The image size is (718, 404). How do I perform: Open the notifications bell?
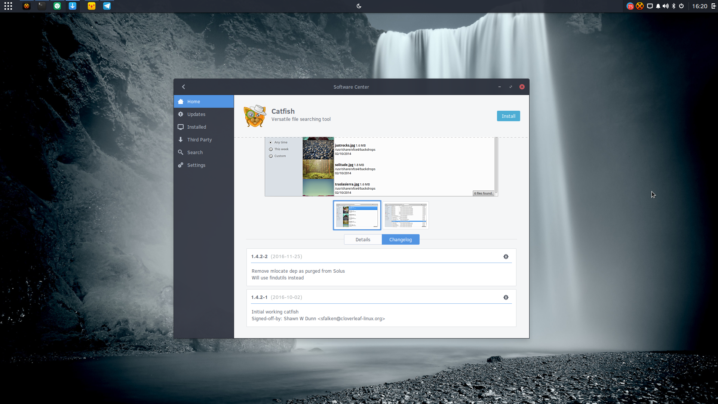[x=658, y=6]
